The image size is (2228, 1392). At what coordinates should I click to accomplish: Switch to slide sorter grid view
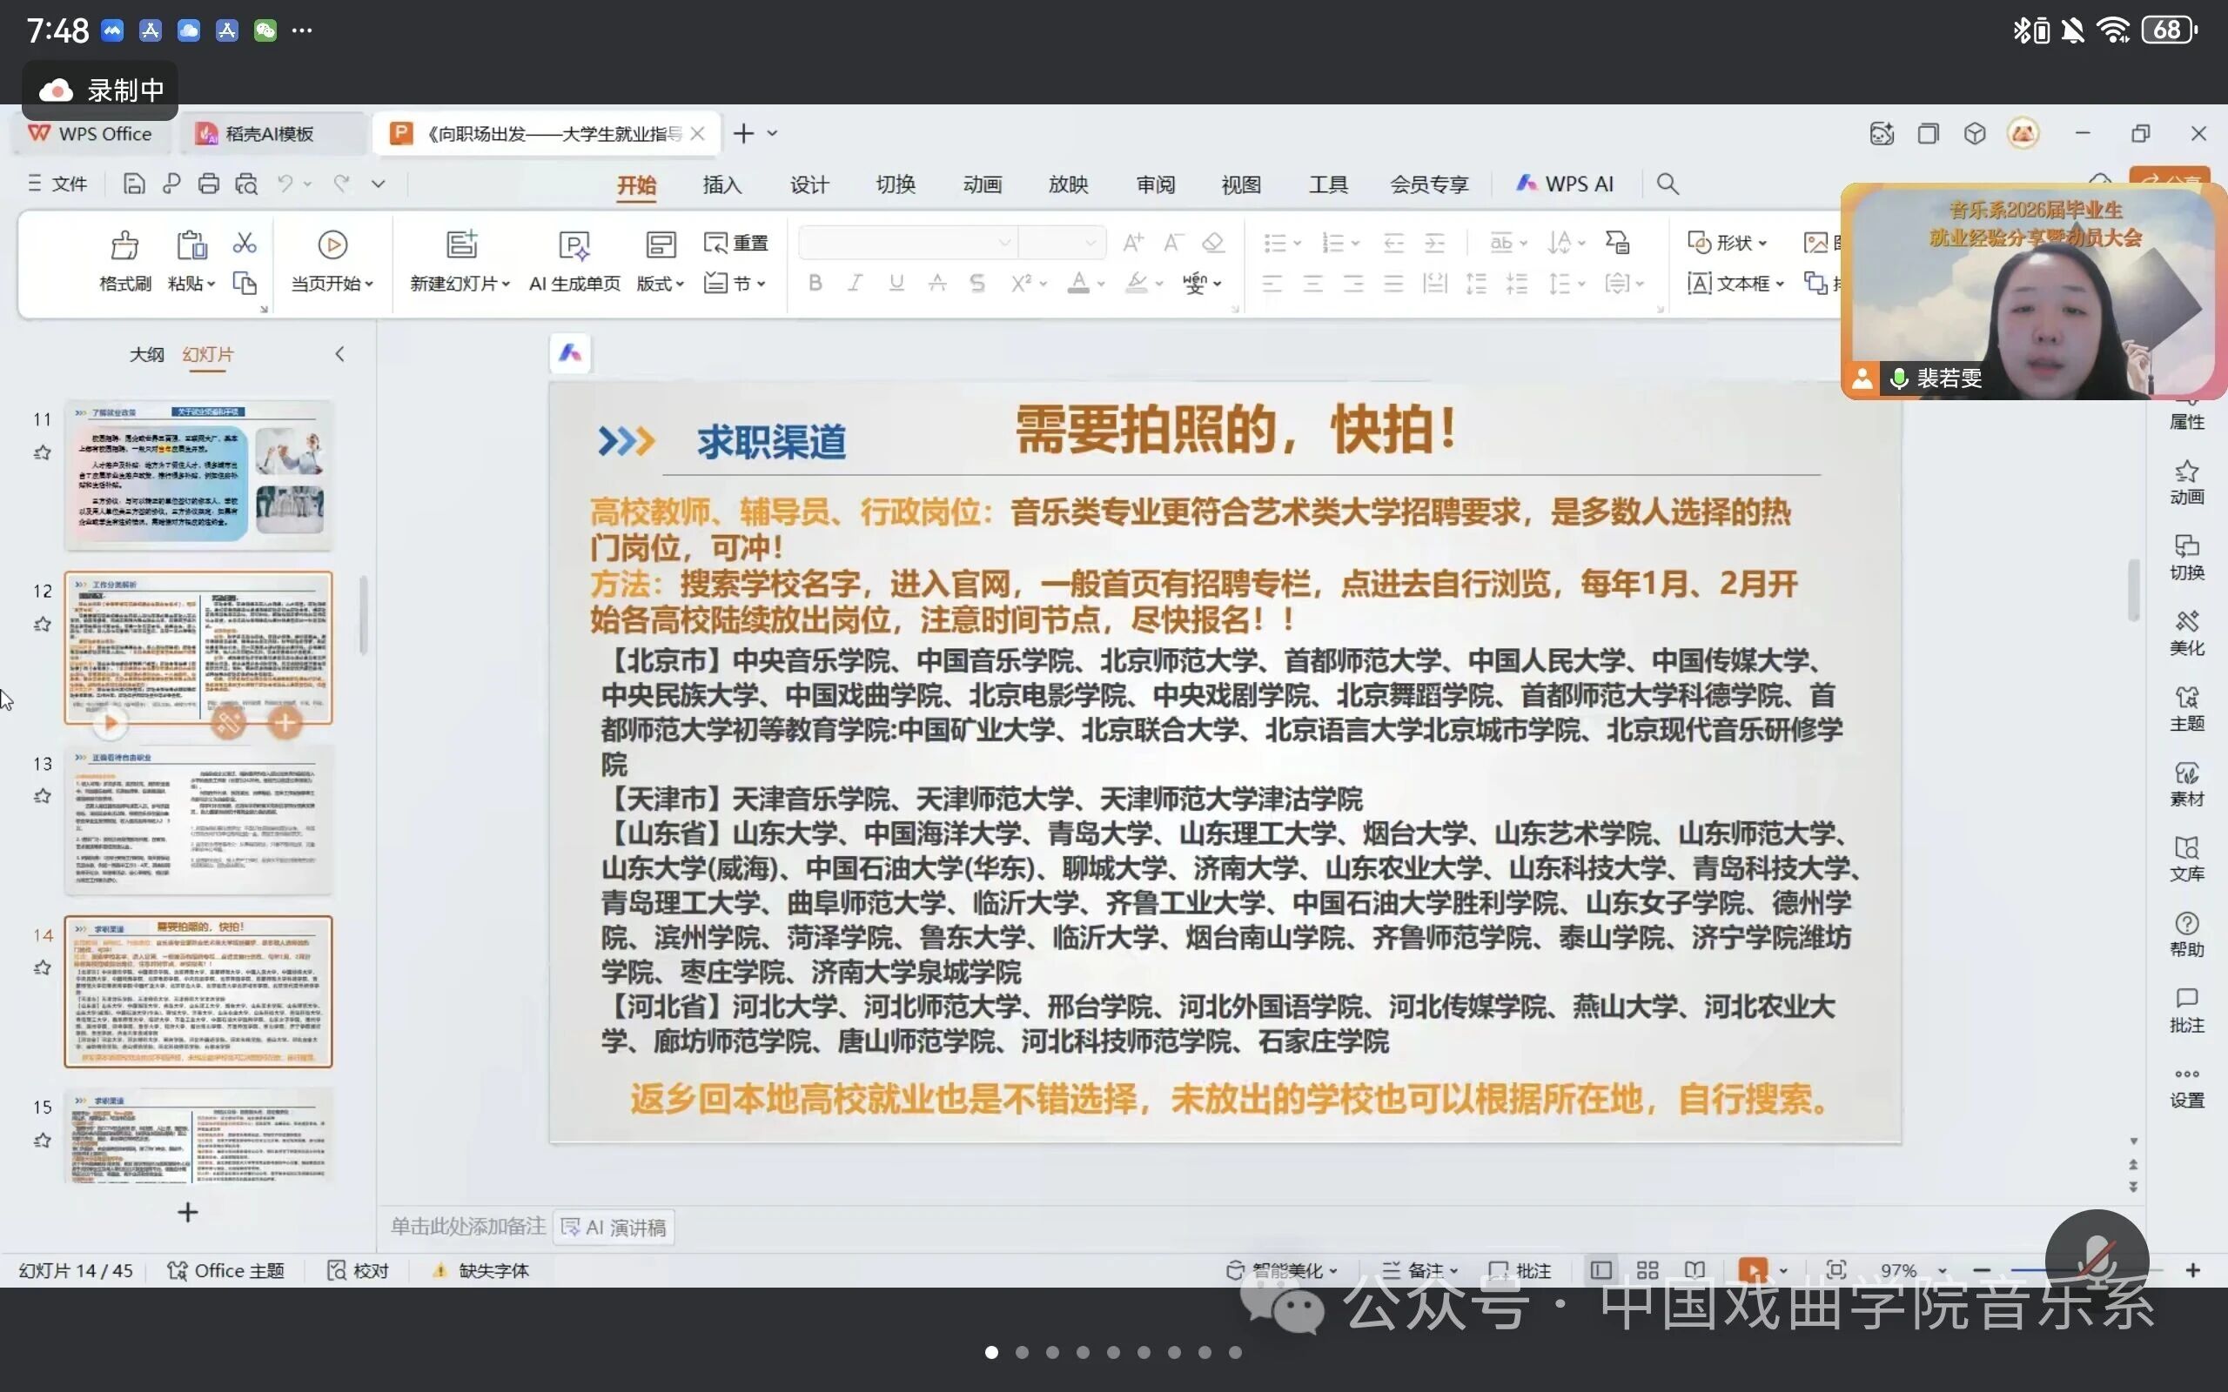click(1648, 1270)
